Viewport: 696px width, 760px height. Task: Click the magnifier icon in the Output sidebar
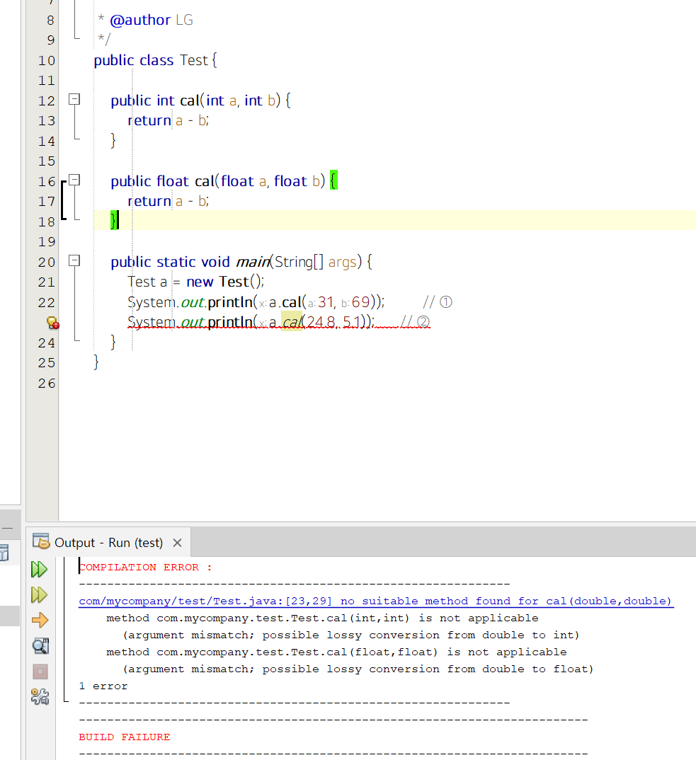40,645
